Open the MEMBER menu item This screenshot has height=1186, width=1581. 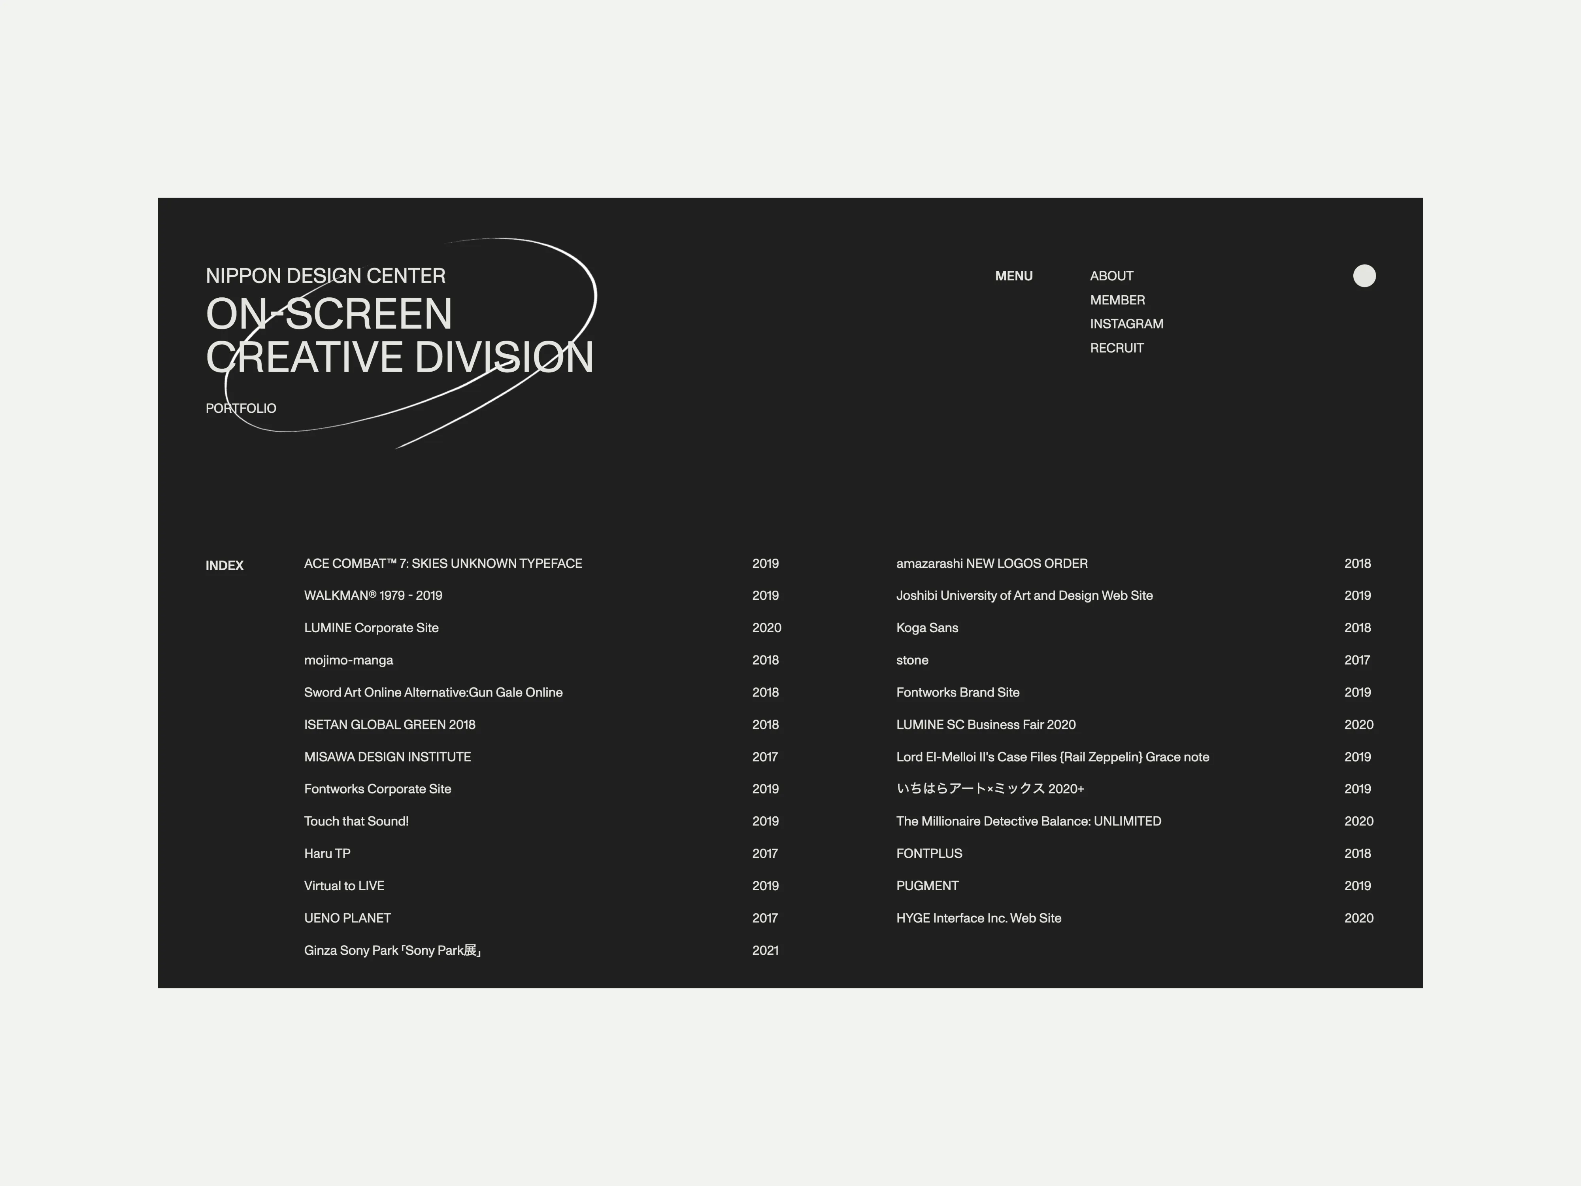tap(1117, 300)
